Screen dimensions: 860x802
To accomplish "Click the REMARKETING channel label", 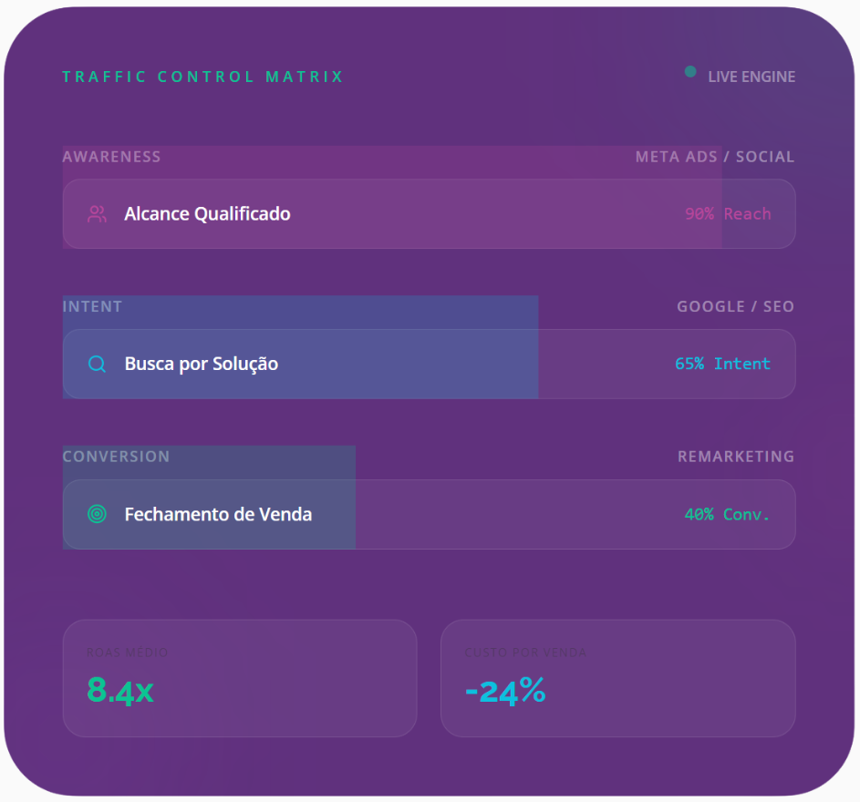I will [736, 457].
